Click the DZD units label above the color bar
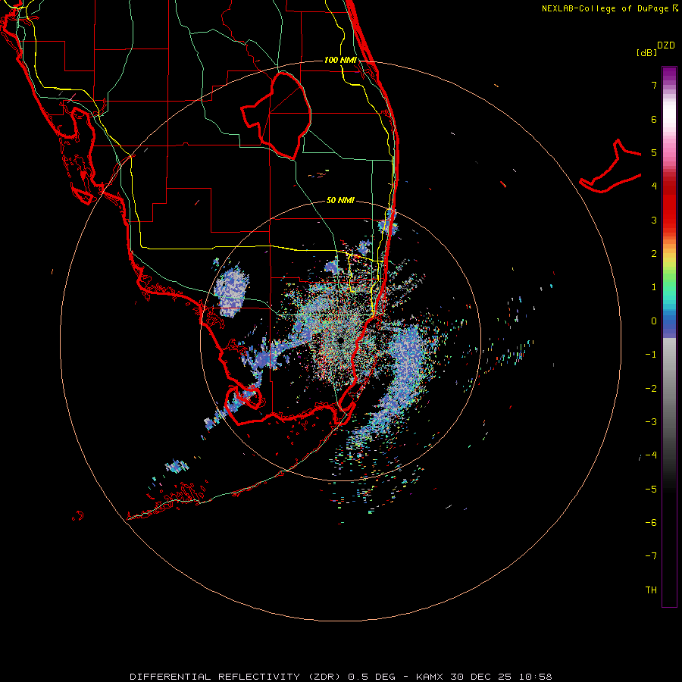682x682 pixels. tap(666, 45)
